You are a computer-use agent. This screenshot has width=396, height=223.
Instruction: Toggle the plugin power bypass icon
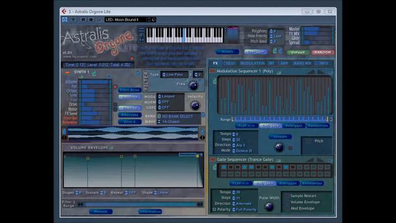point(64,19)
